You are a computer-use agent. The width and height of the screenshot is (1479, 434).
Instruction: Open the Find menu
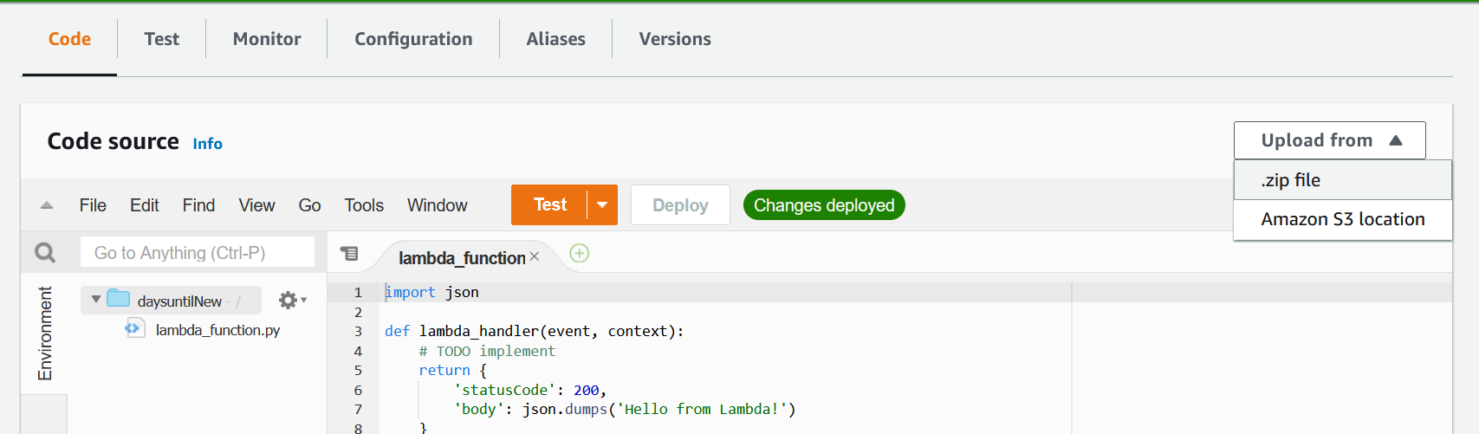click(x=198, y=205)
